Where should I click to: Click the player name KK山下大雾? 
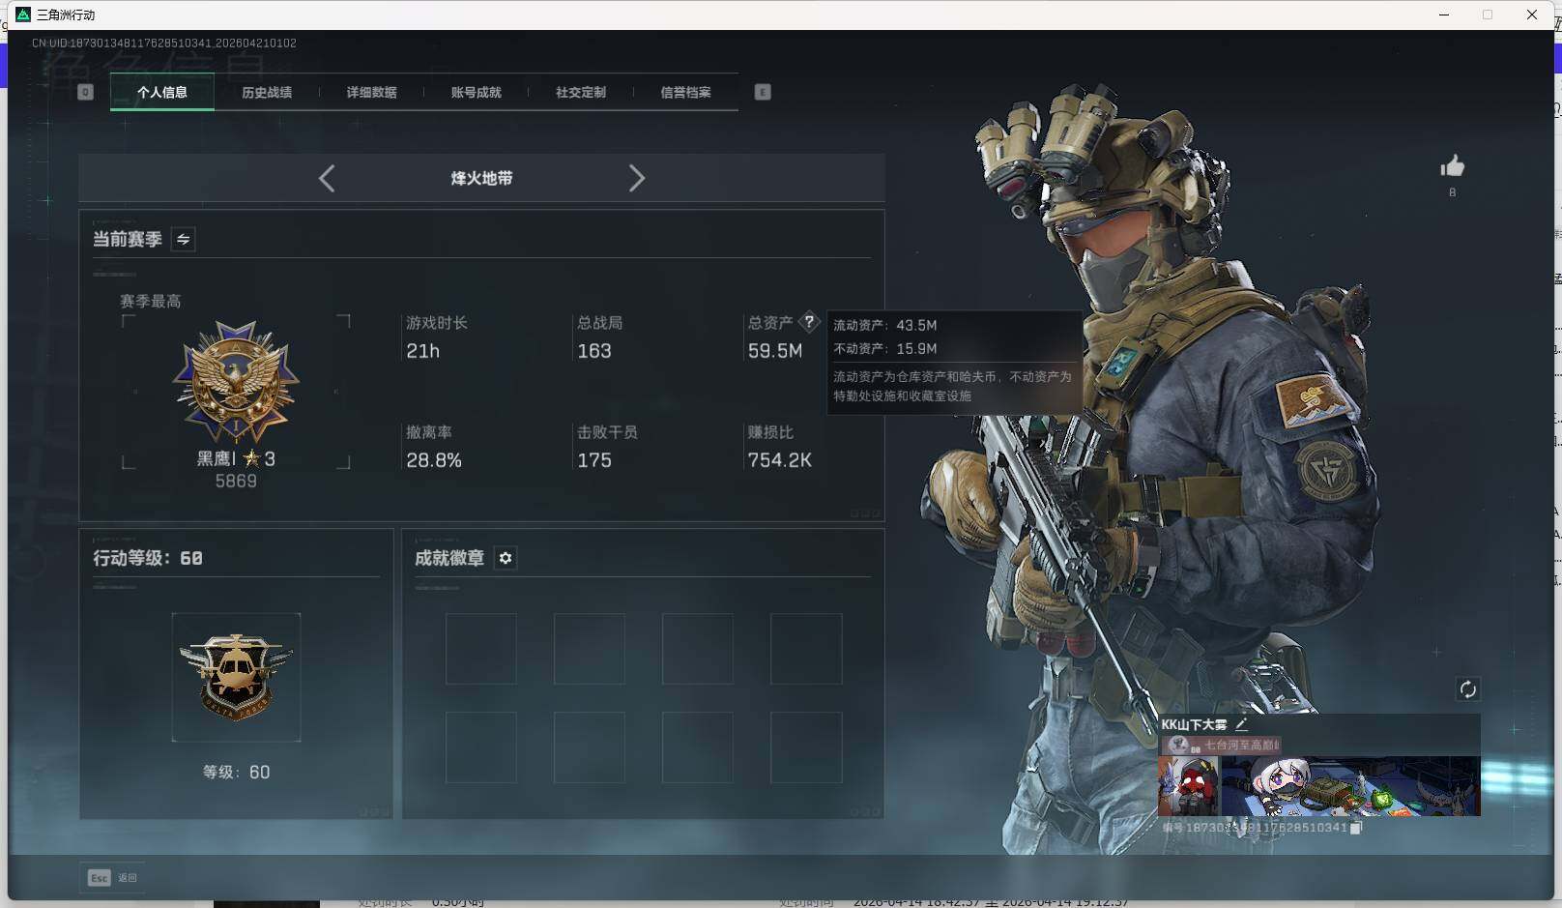1194,724
